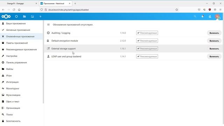Reload the current page

pyautogui.click(x=14, y=10)
